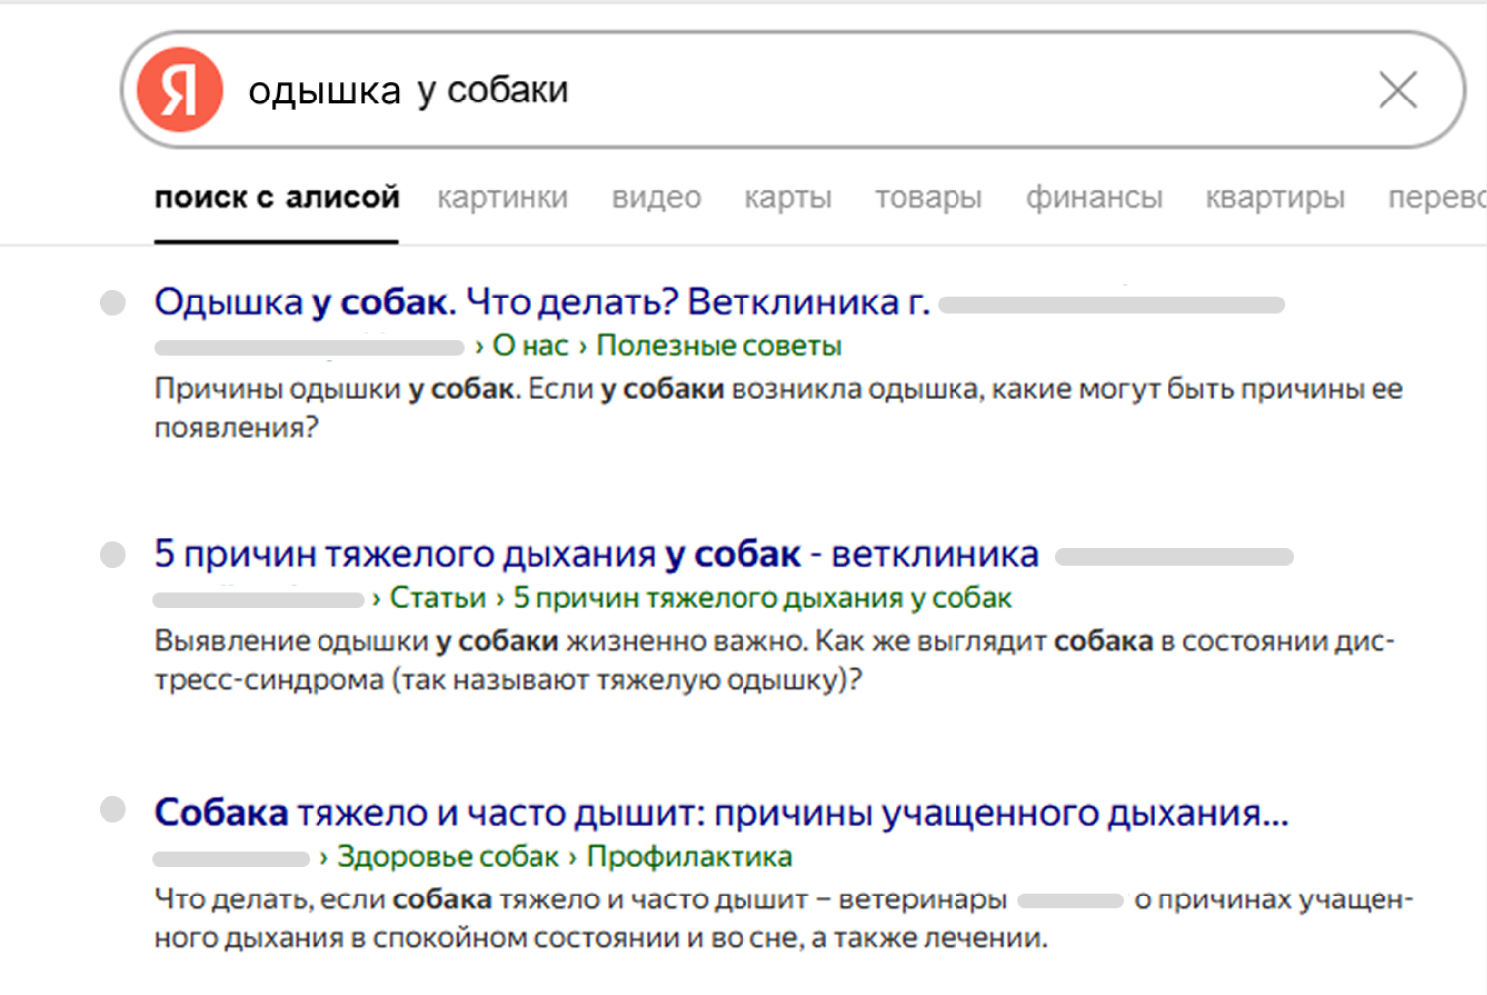The width and height of the screenshot is (1487, 995).
Task: Open the товары search section
Action: click(929, 197)
